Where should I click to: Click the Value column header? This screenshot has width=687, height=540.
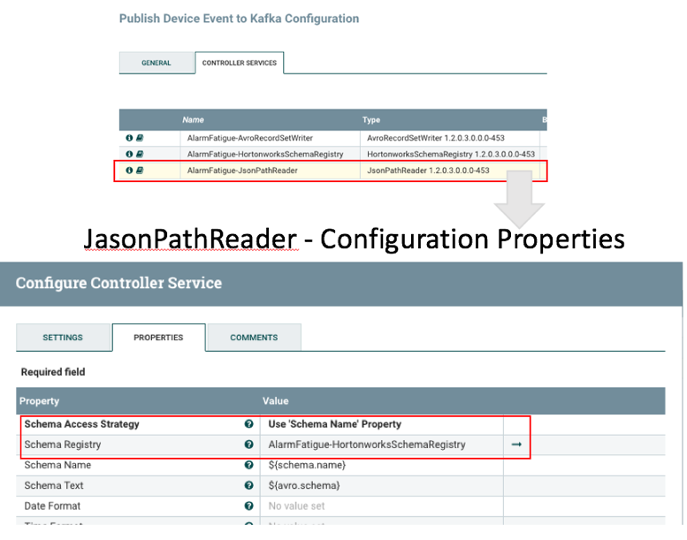click(x=276, y=401)
